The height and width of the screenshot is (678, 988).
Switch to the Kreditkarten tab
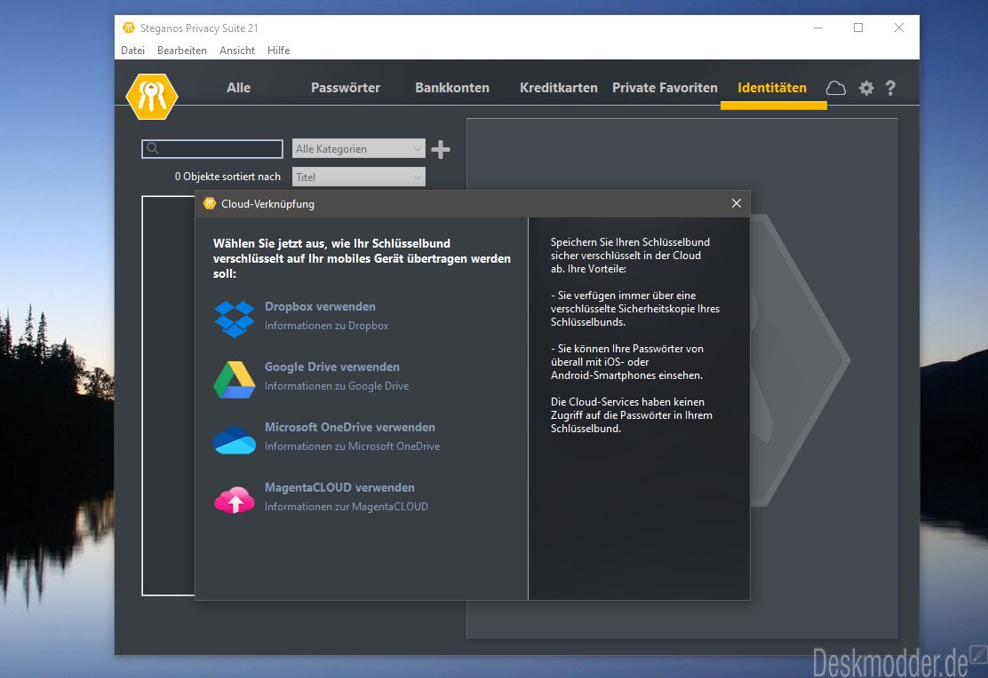pos(559,88)
